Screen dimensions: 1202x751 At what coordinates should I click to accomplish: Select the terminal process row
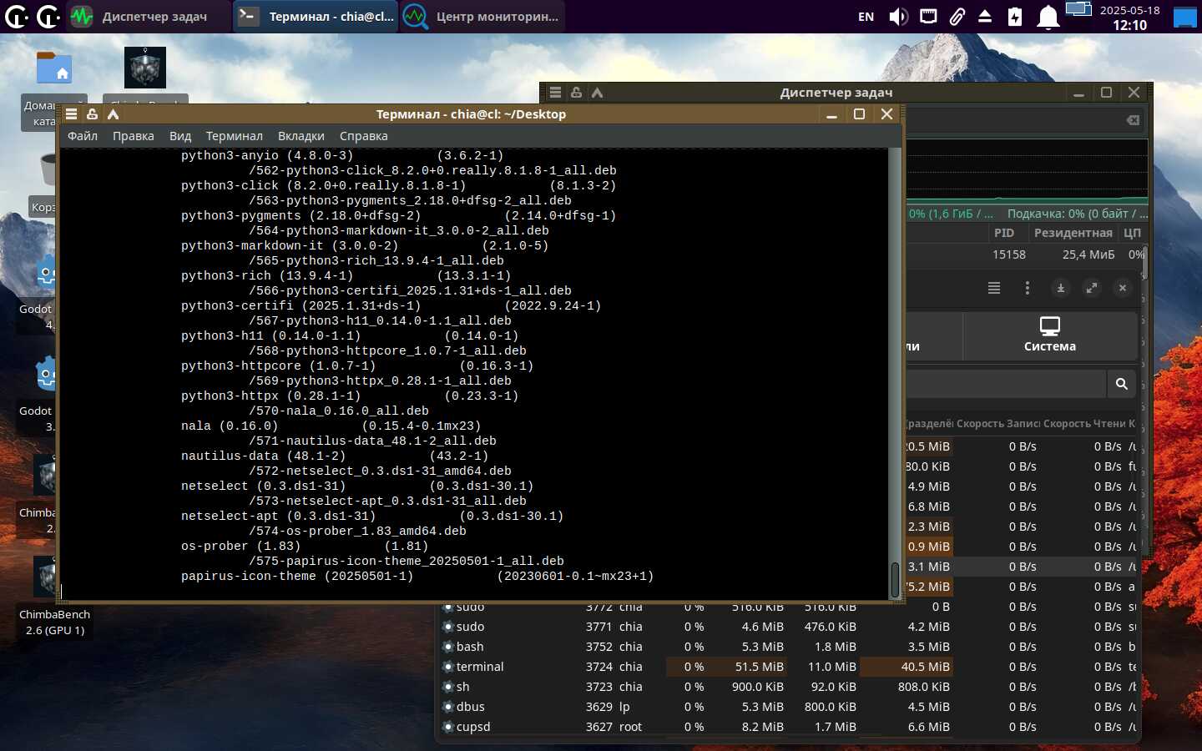click(788, 667)
